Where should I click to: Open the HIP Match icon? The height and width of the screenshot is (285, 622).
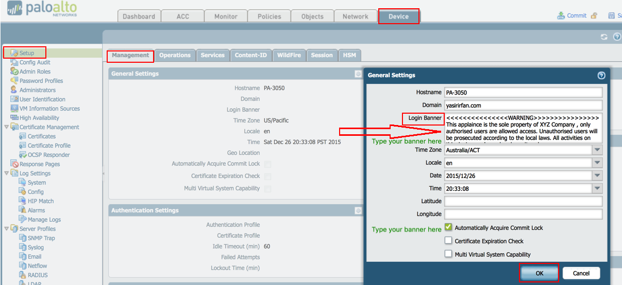tap(23, 201)
